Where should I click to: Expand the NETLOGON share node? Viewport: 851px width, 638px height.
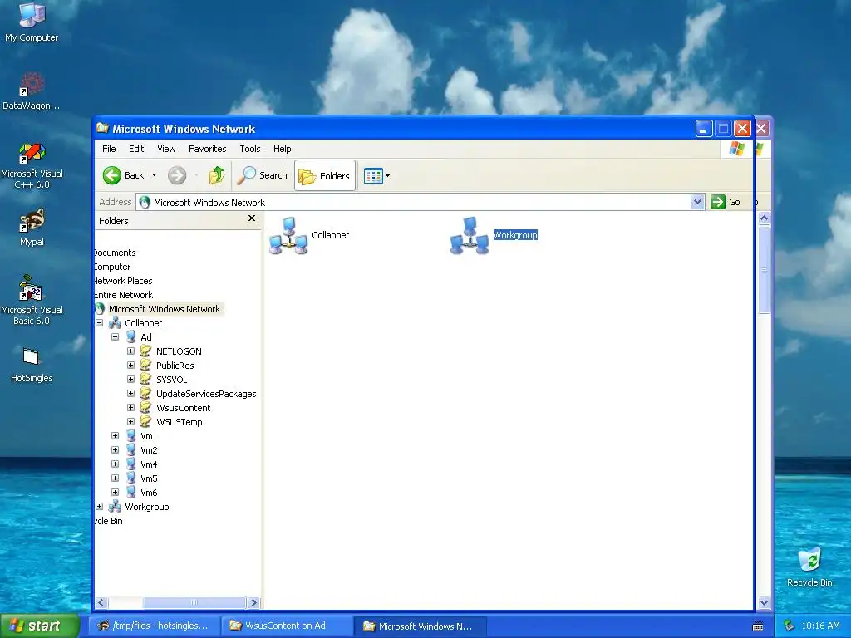[x=130, y=351]
